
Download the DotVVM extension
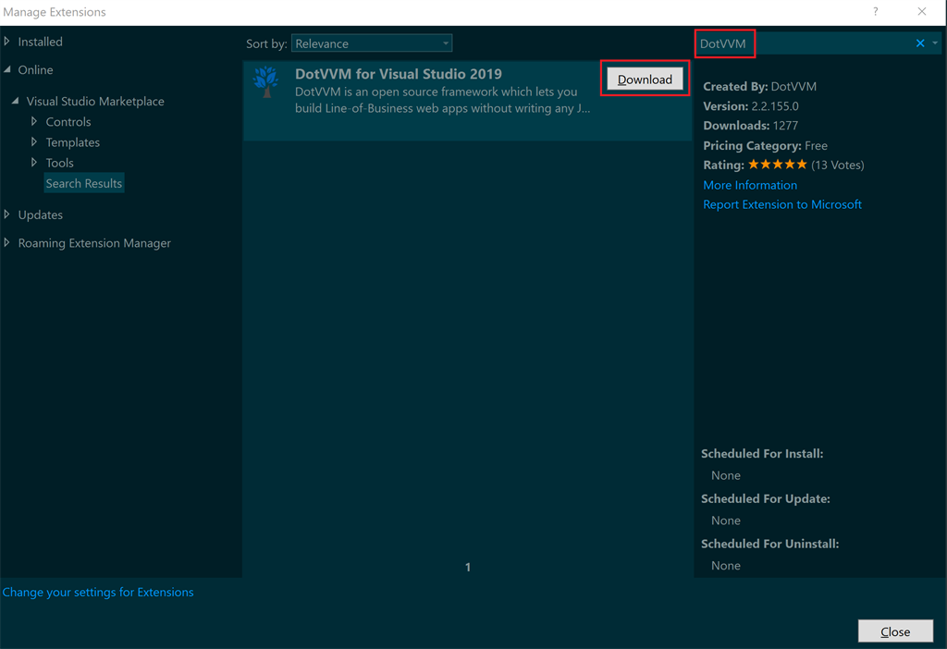tap(645, 80)
